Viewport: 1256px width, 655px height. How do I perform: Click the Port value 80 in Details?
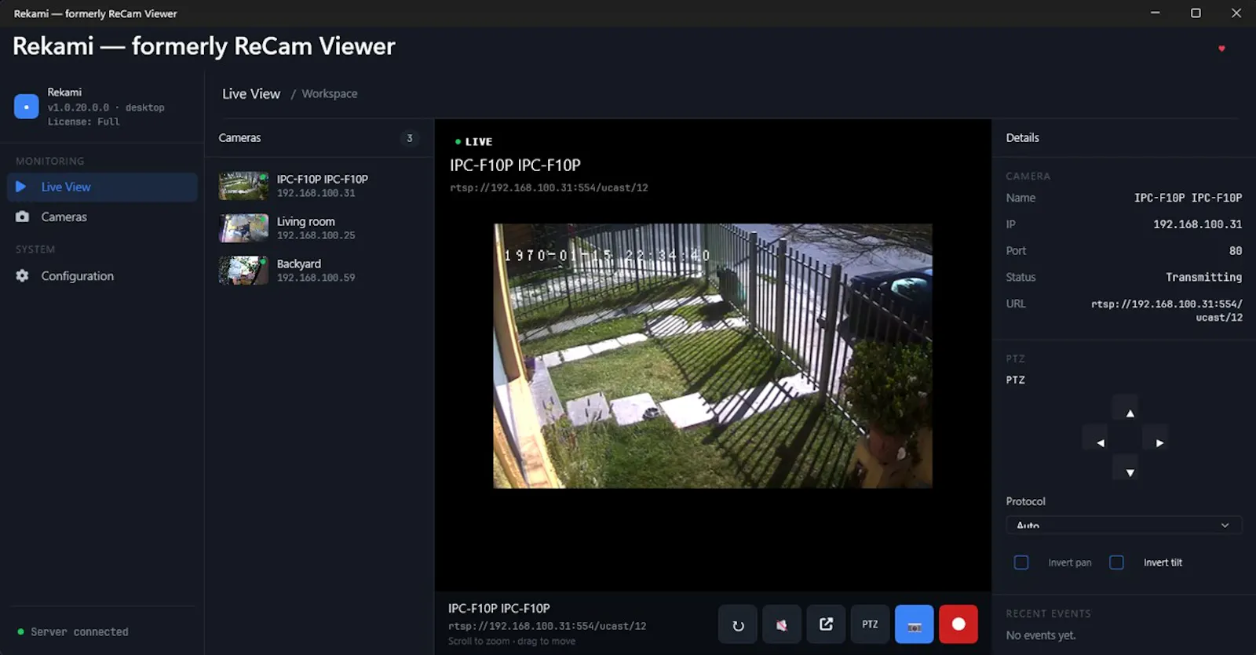pos(1236,251)
